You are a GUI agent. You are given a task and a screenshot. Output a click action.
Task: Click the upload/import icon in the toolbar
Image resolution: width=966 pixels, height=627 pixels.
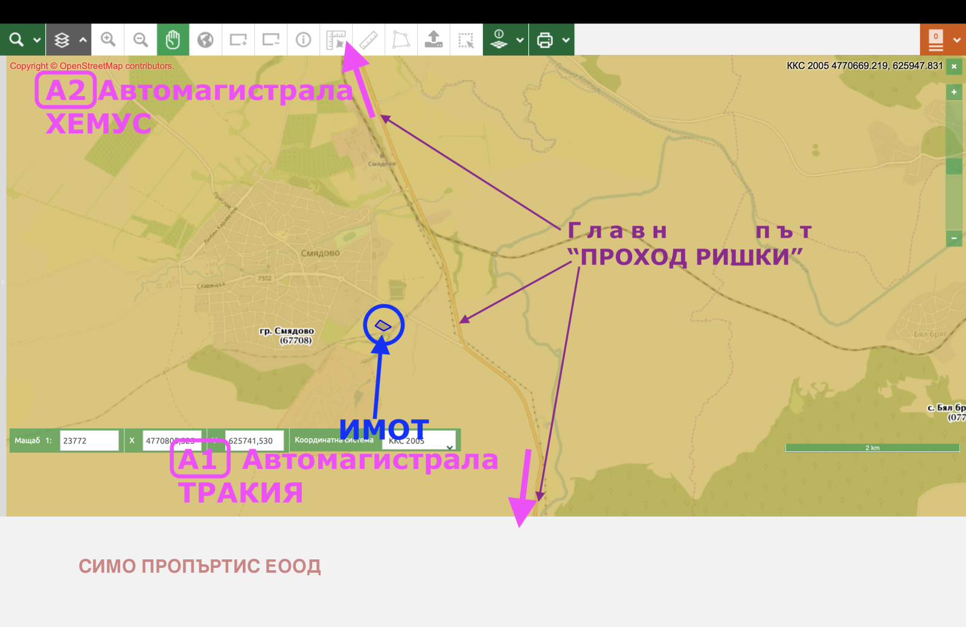[x=433, y=39]
